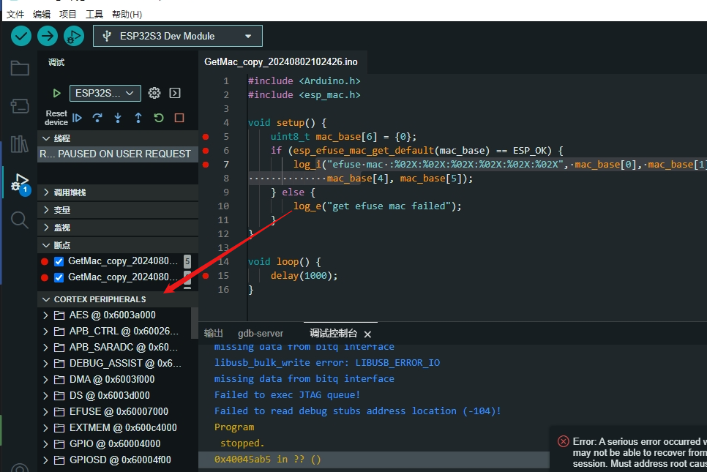Open the debug console terminal icon
The height and width of the screenshot is (472, 707).
175,93
